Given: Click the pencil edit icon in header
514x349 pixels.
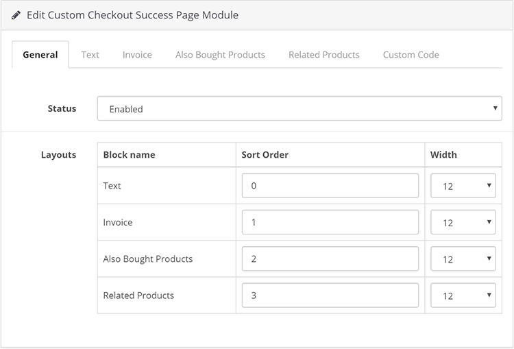Looking at the screenshot, I should [16, 15].
